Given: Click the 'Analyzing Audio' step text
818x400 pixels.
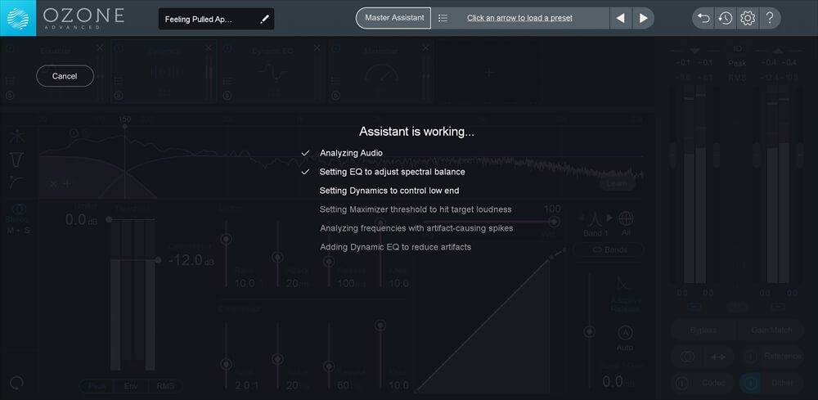Looking at the screenshot, I should [x=351, y=153].
